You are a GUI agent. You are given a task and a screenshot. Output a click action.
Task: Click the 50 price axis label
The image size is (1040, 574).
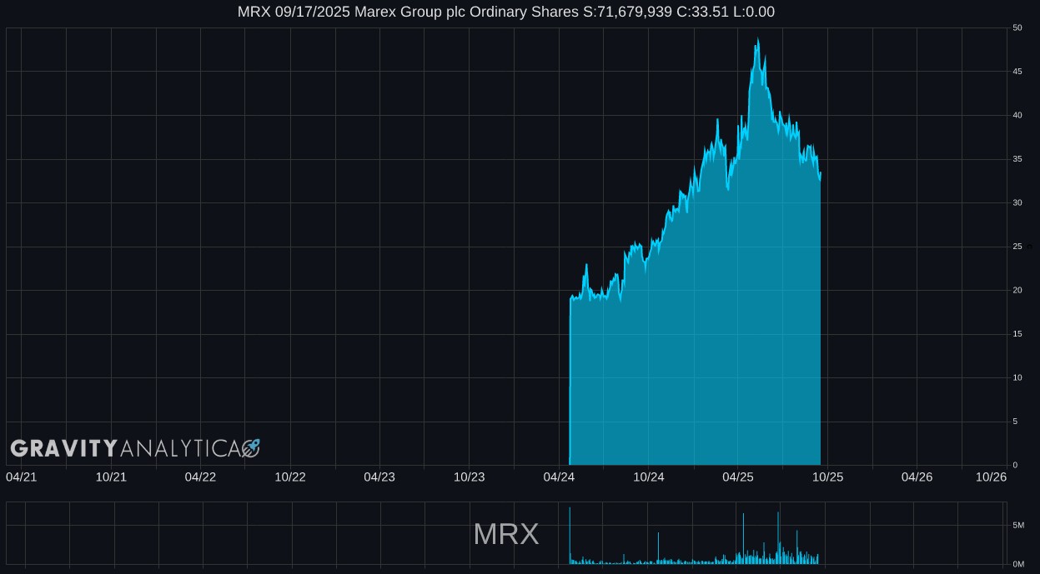click(1017, 27)
